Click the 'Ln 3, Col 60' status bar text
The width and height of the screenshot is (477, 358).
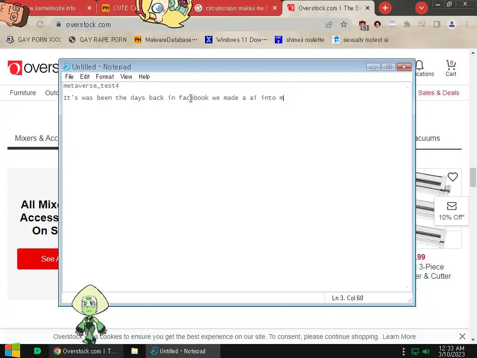click(x=348, y=298)
